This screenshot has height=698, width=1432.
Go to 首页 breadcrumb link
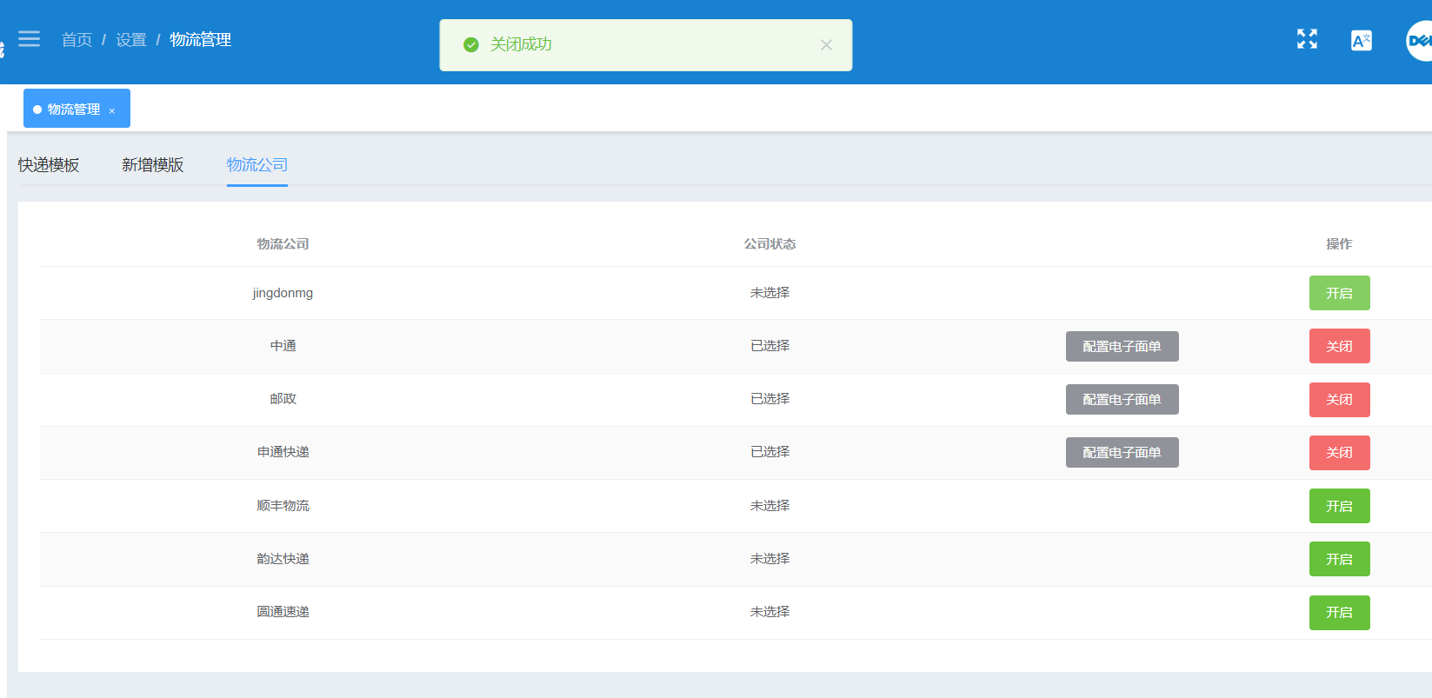pyautogui.click(x=77, y=40)
